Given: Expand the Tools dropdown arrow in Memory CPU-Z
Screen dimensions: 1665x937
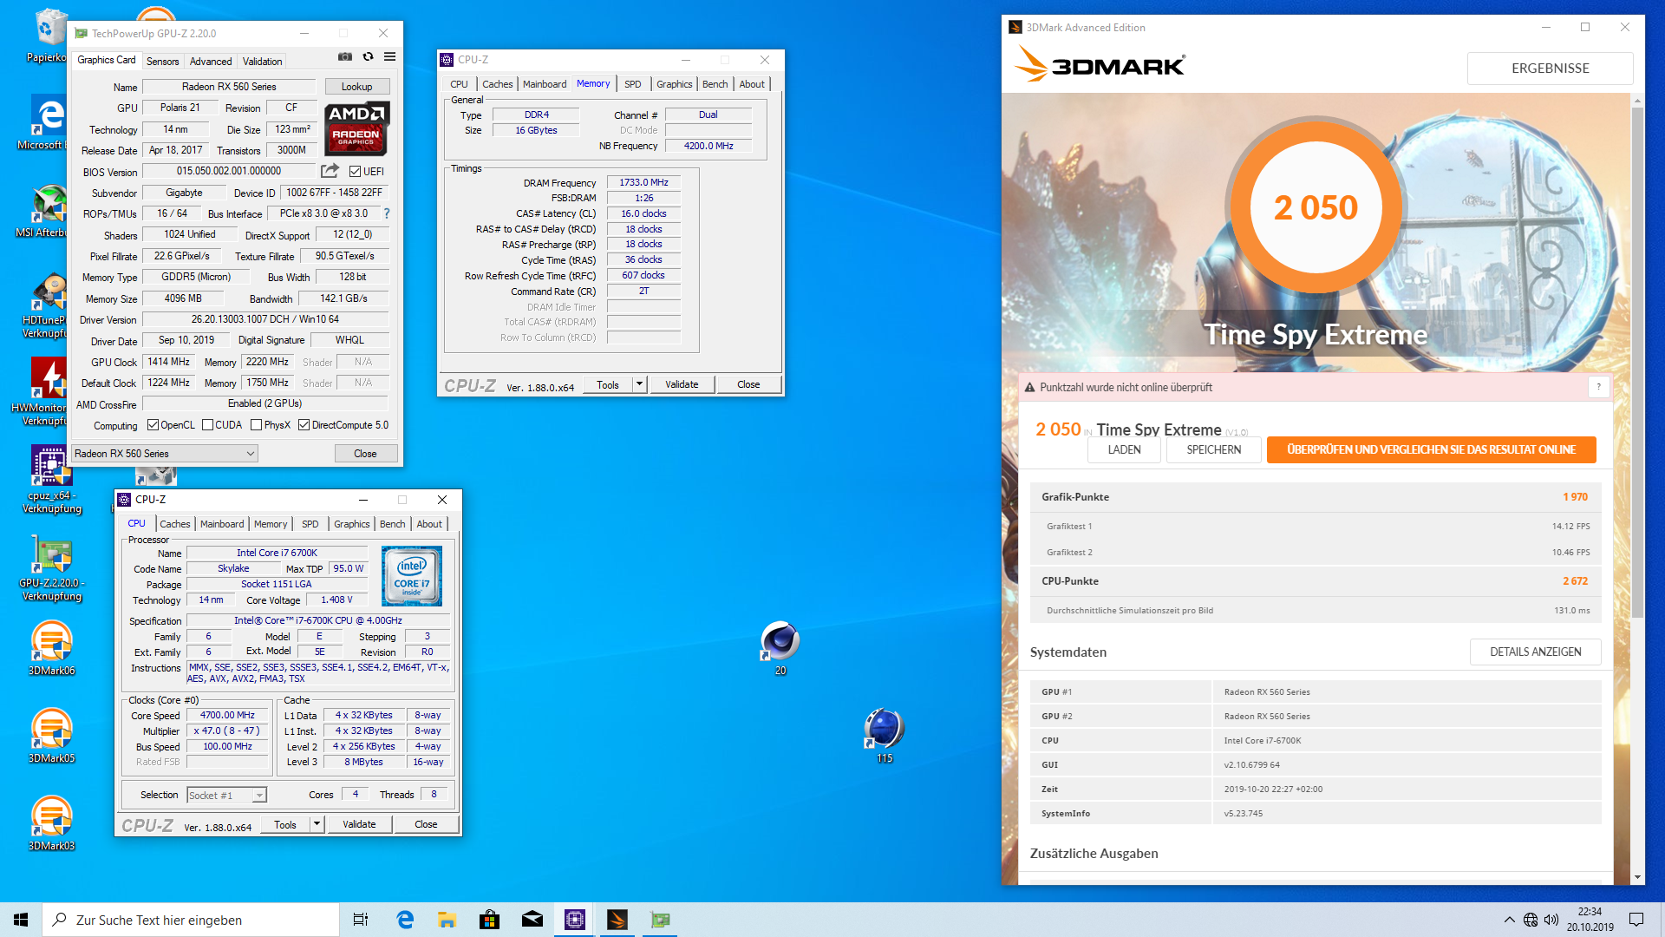Looking at the screenshot, I should coord(639,384).
